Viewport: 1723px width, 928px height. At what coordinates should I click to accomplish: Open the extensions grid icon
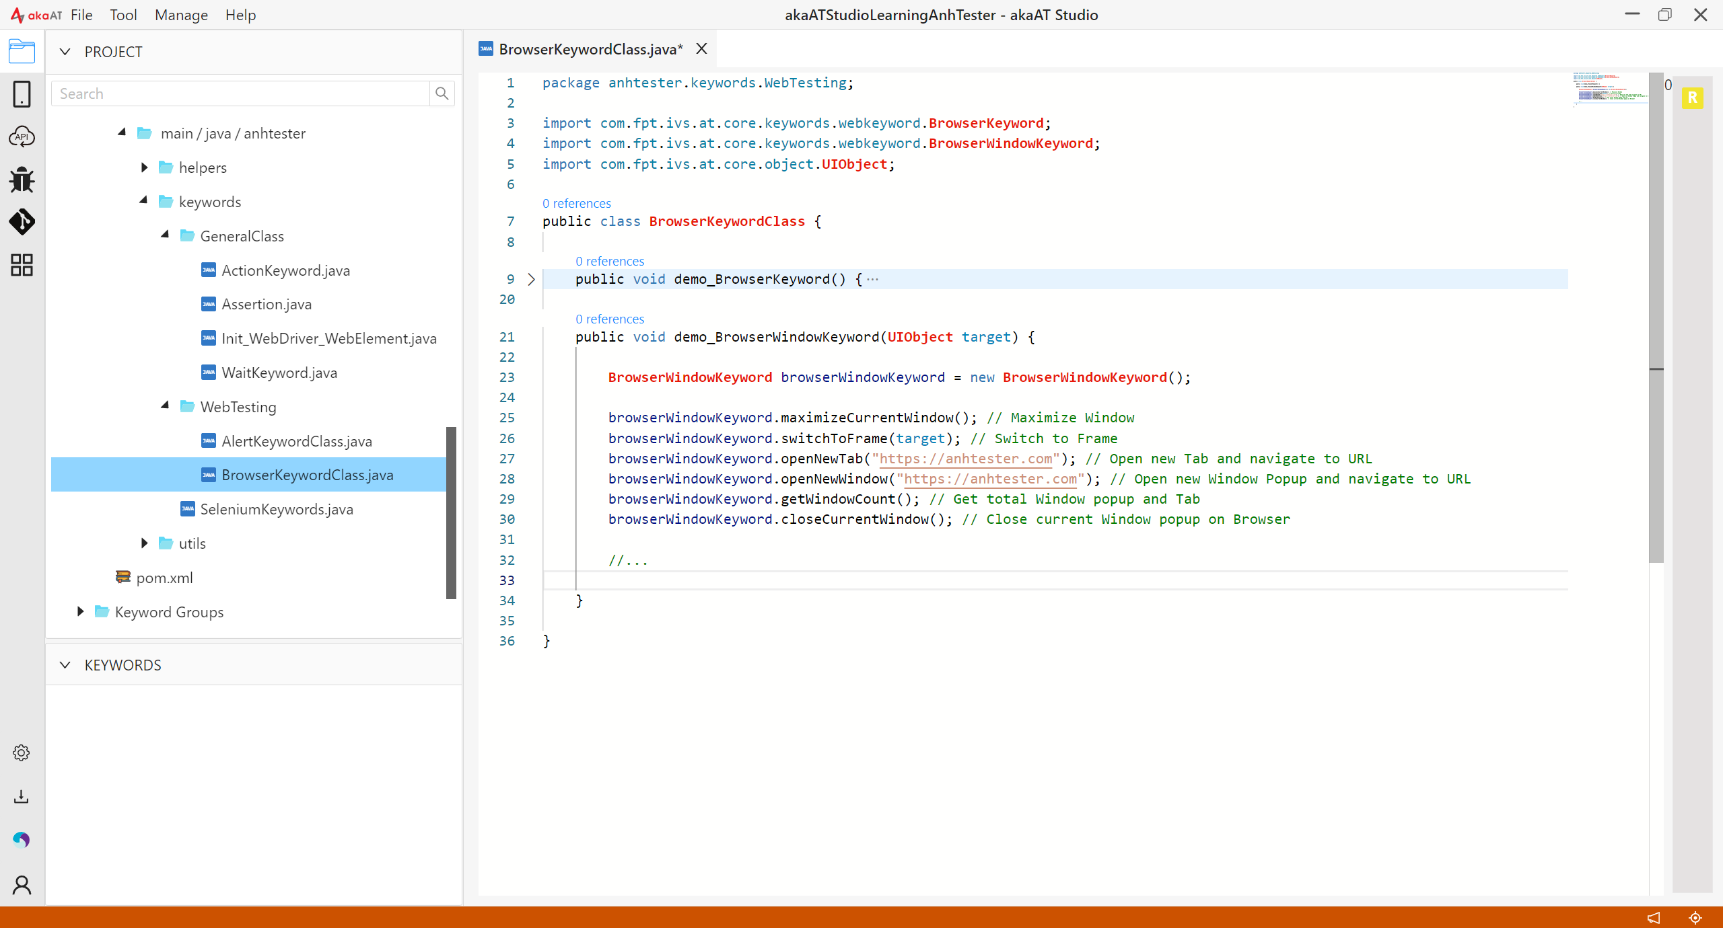click(x=22, y=265)
